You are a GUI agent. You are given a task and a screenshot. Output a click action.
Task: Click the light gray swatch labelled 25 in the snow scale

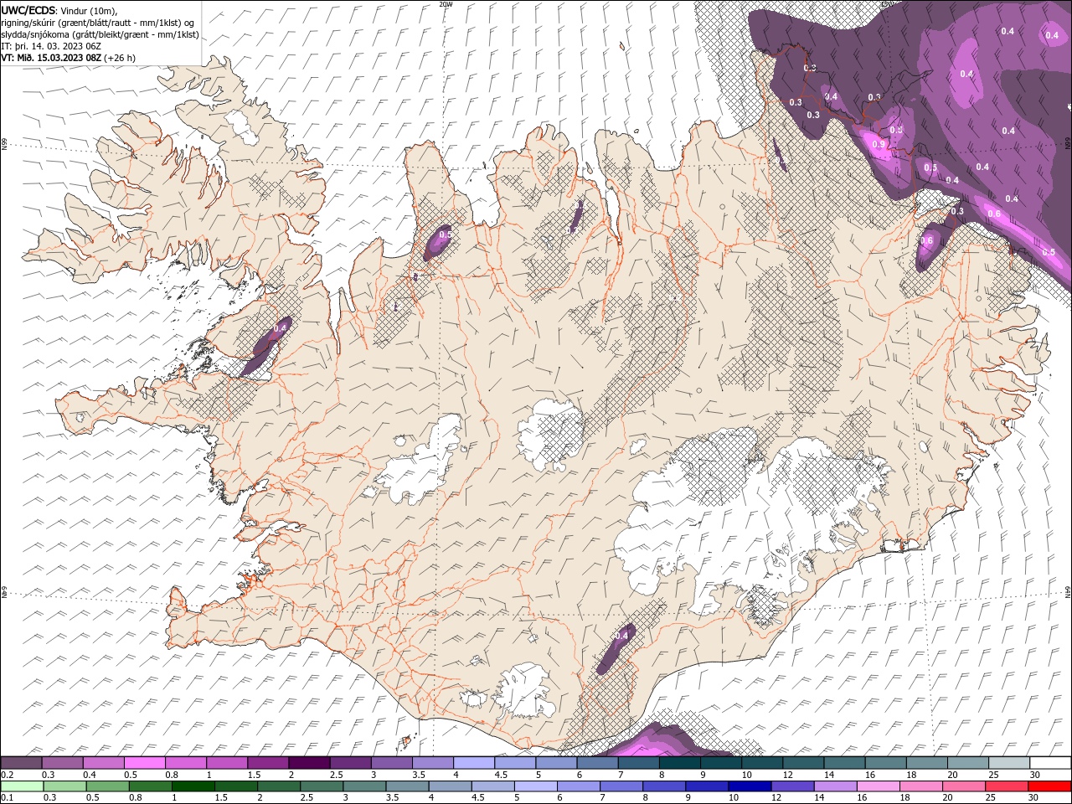pyautogui.click(x=1009, y=763)
